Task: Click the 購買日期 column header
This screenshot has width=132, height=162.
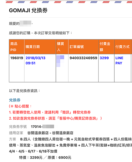Action: 40,47
